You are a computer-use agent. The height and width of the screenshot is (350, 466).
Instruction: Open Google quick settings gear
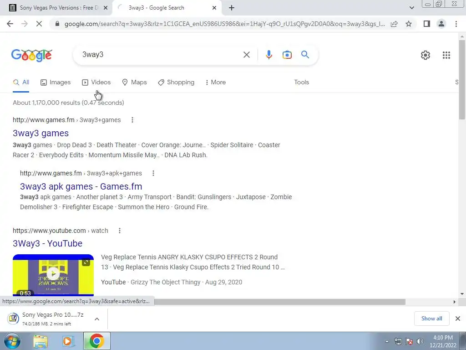pyautogui.click(x=425, y=55)
